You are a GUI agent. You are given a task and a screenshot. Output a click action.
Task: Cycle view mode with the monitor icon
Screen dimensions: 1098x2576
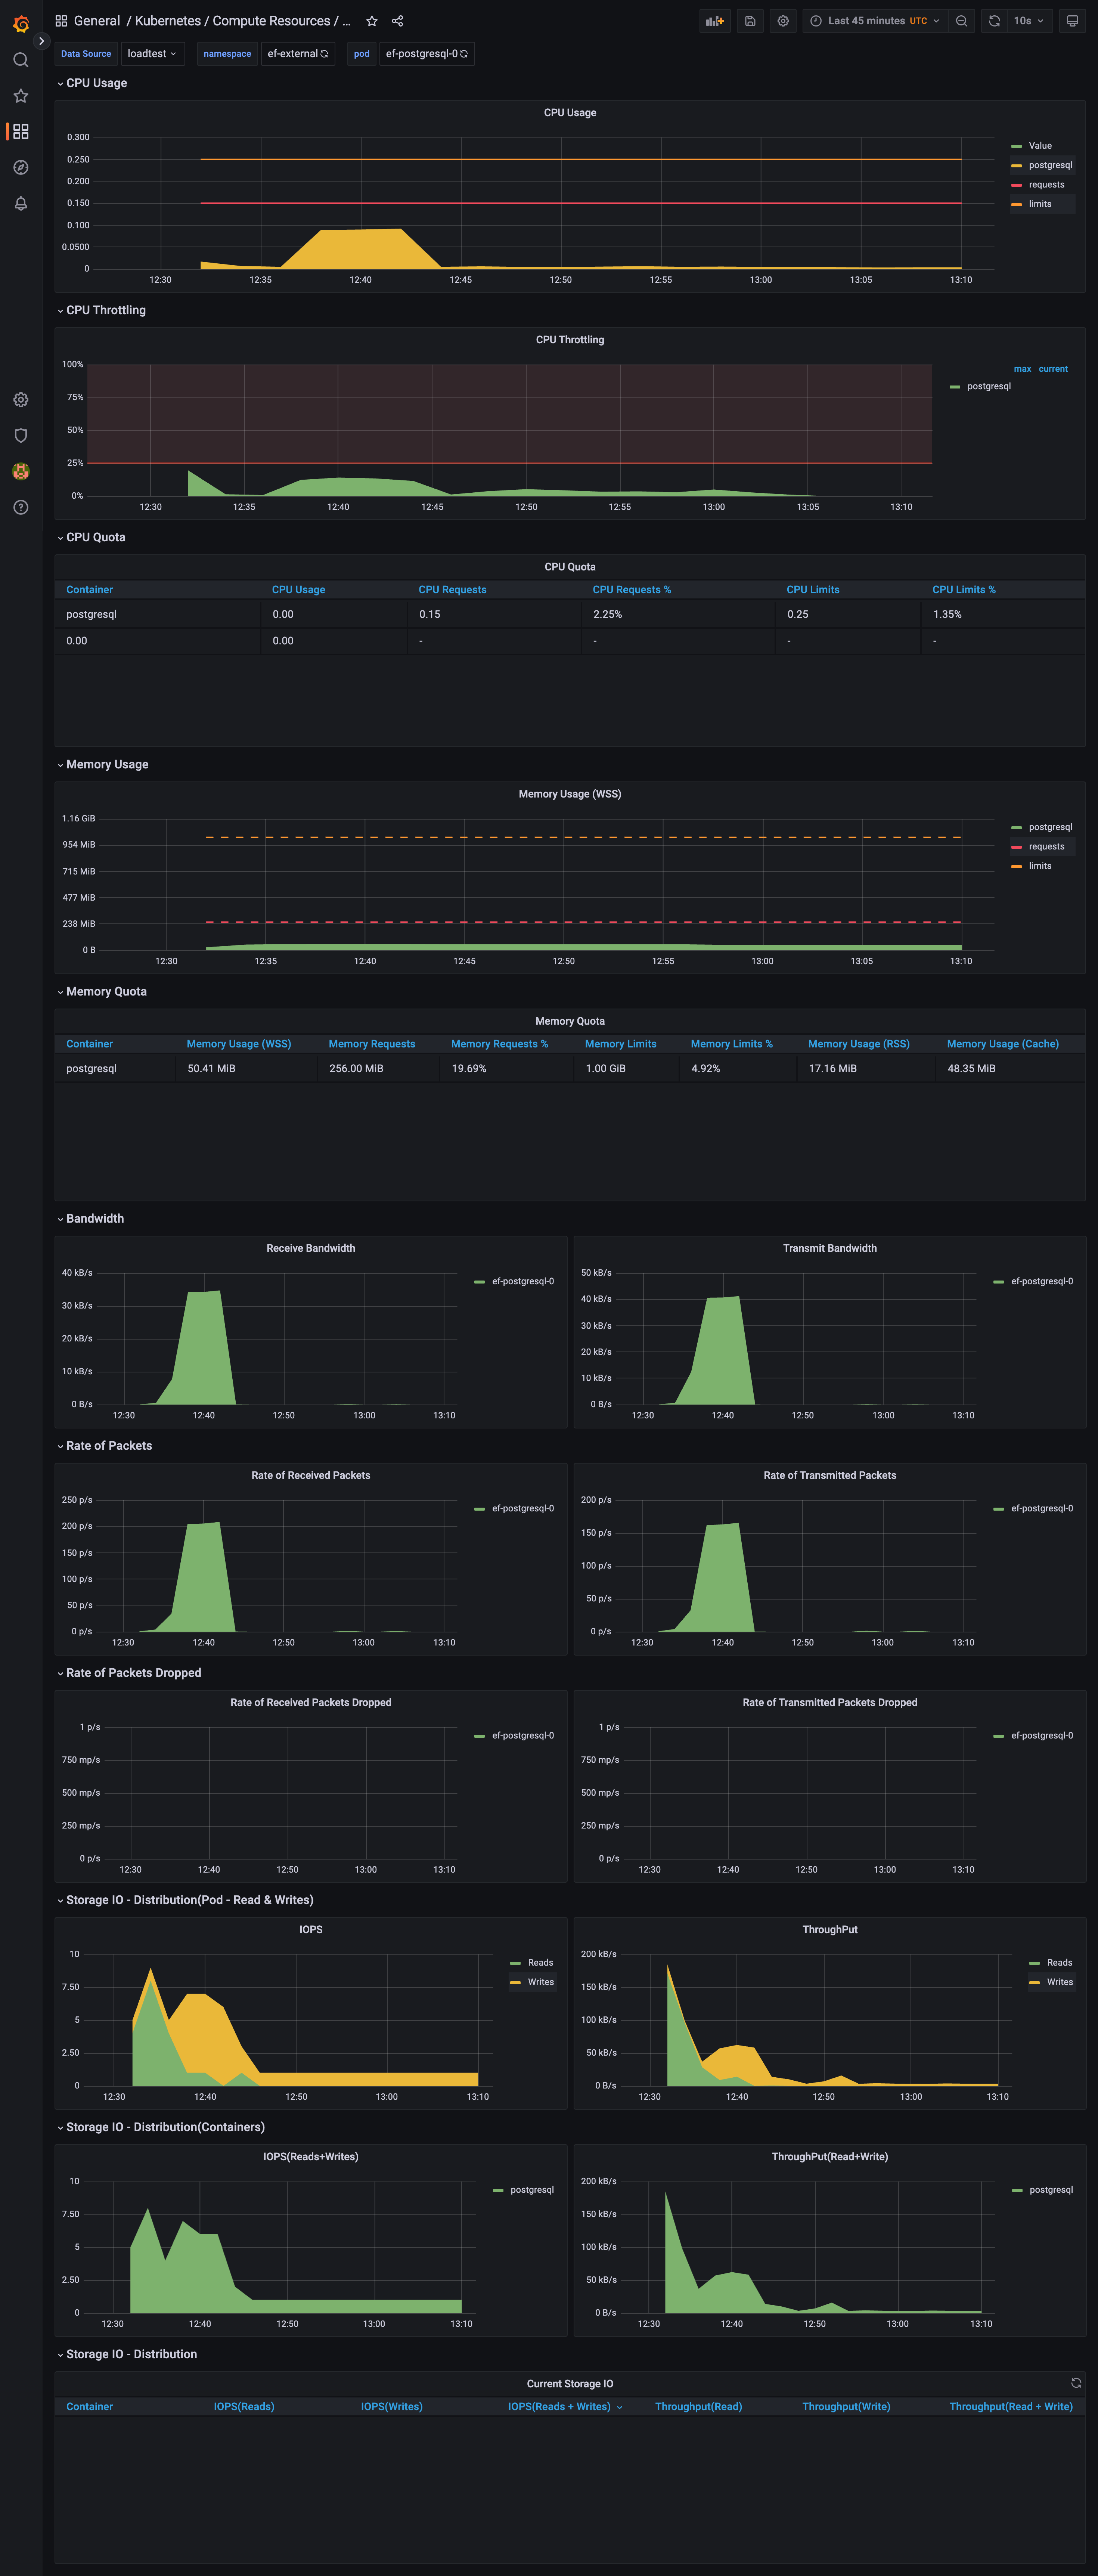1072,21
